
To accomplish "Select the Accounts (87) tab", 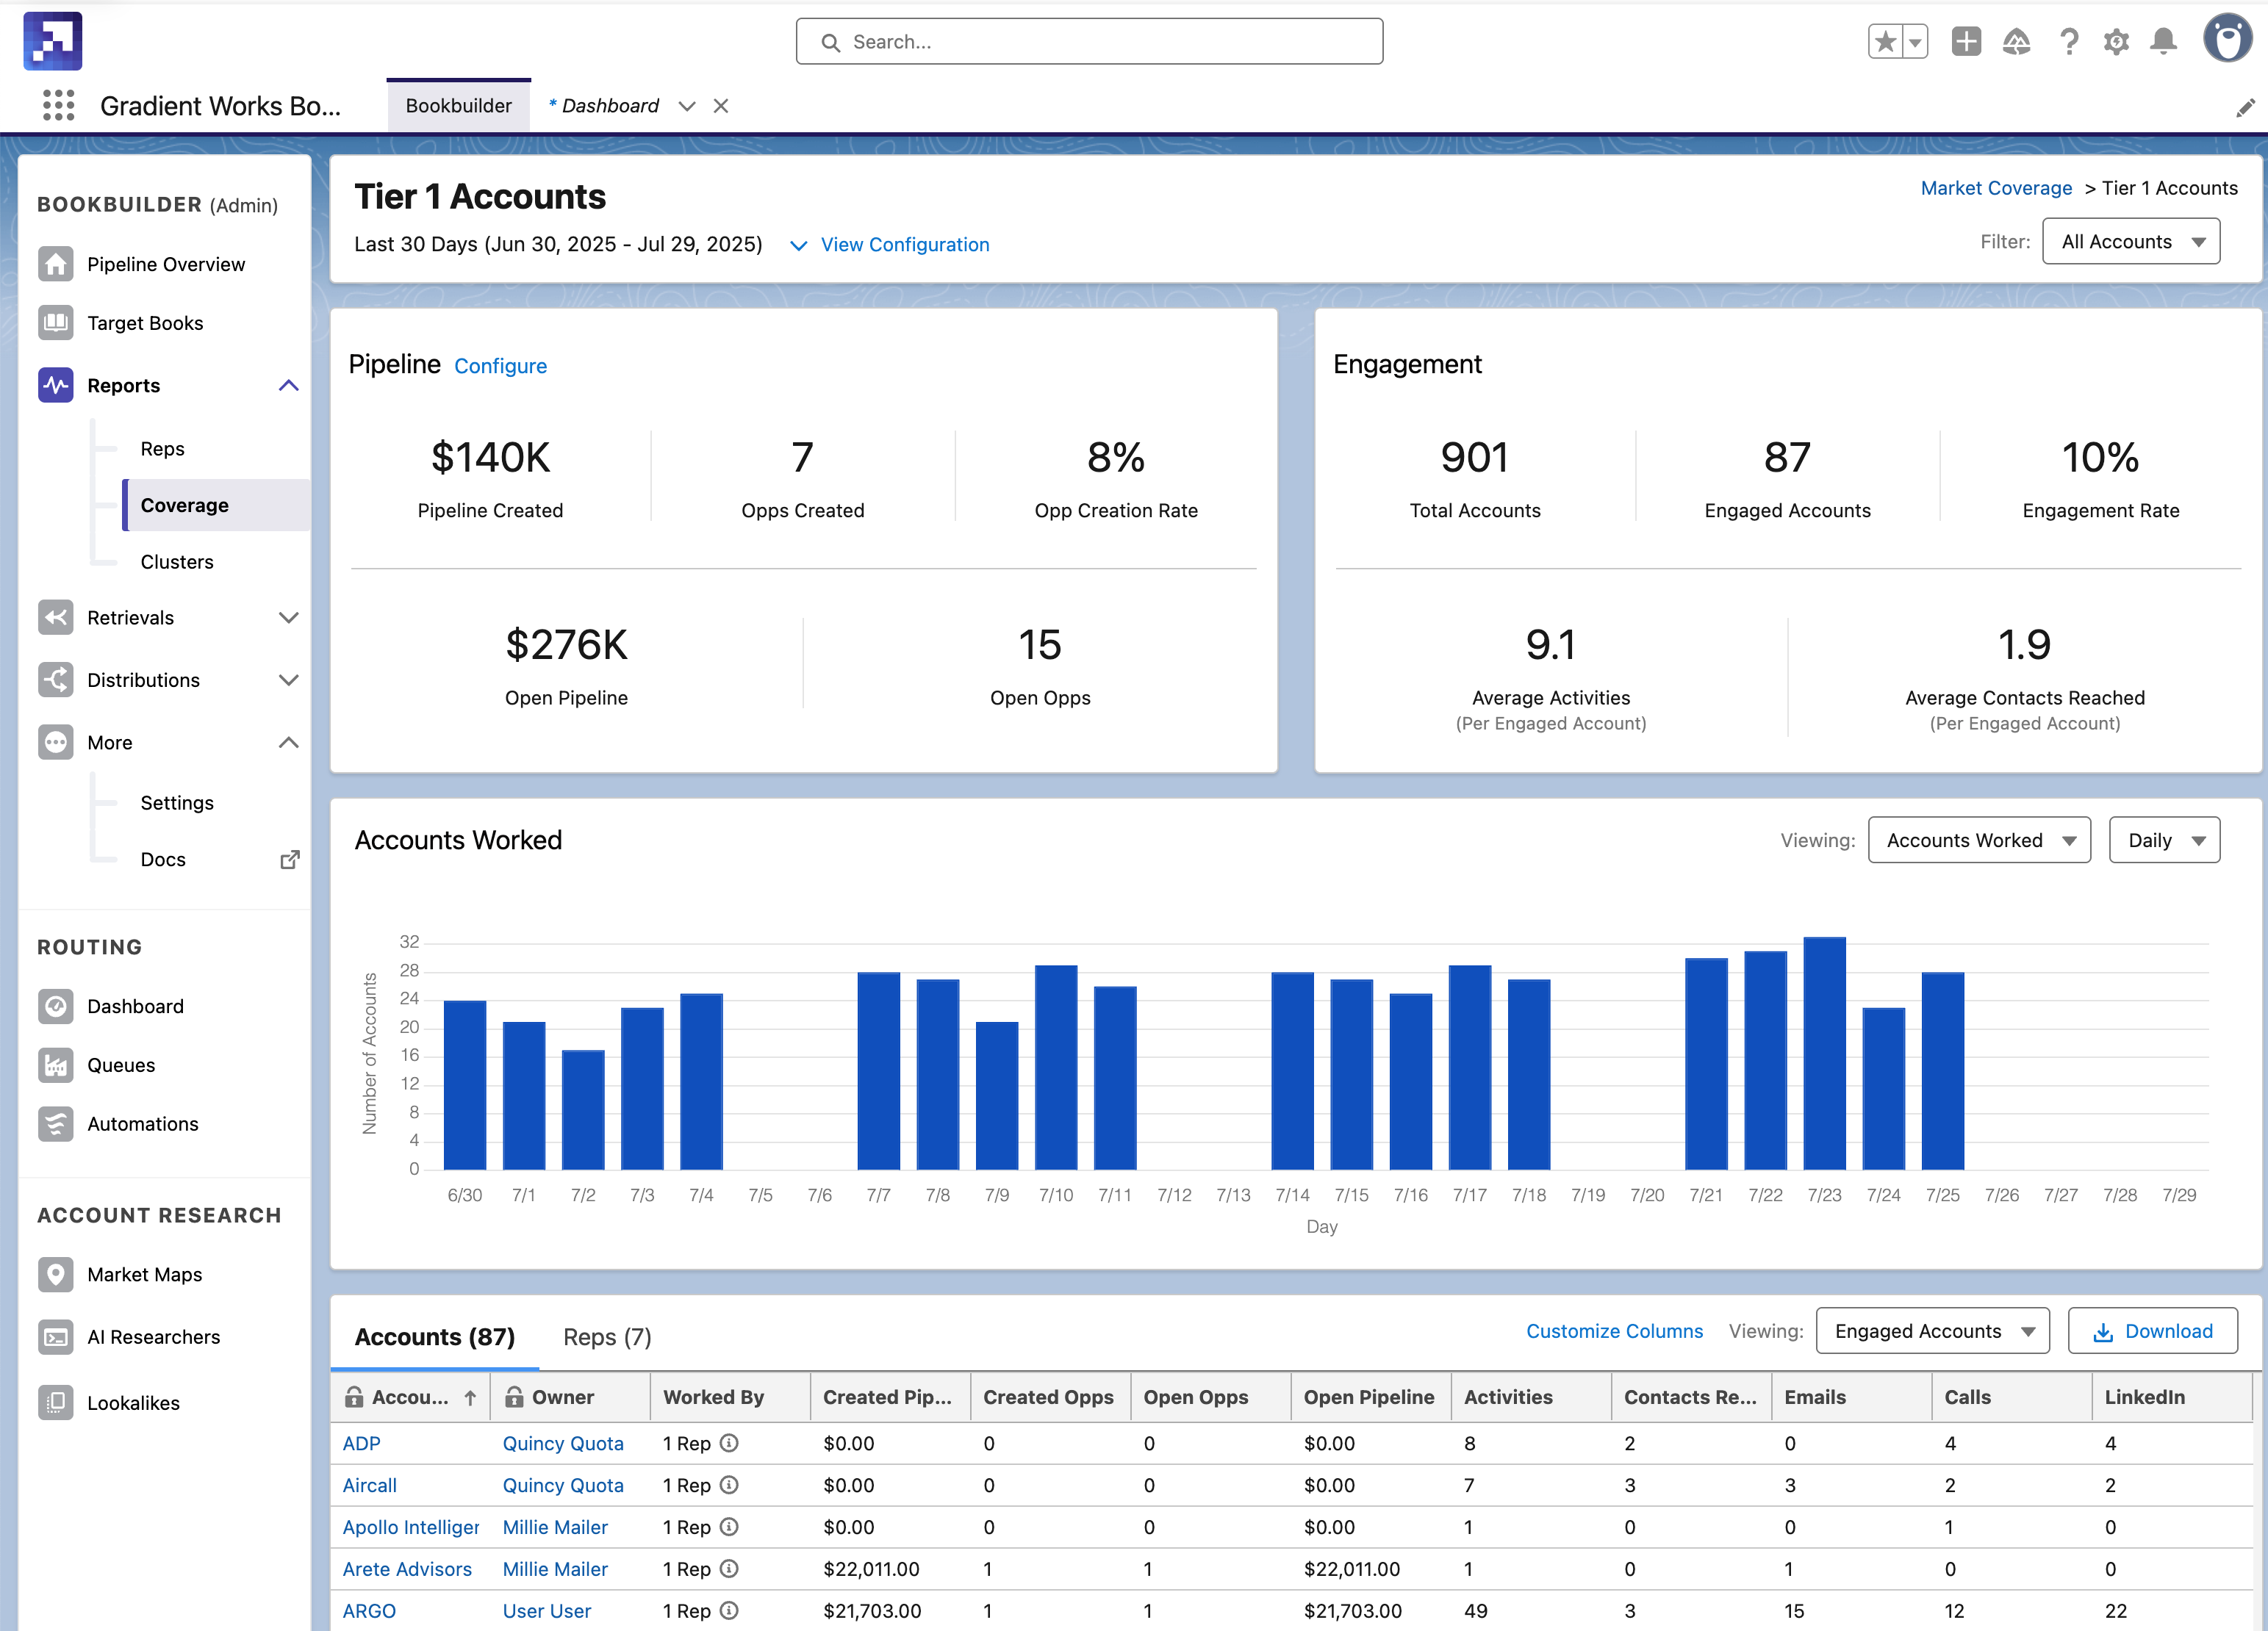I will 435,1337.
